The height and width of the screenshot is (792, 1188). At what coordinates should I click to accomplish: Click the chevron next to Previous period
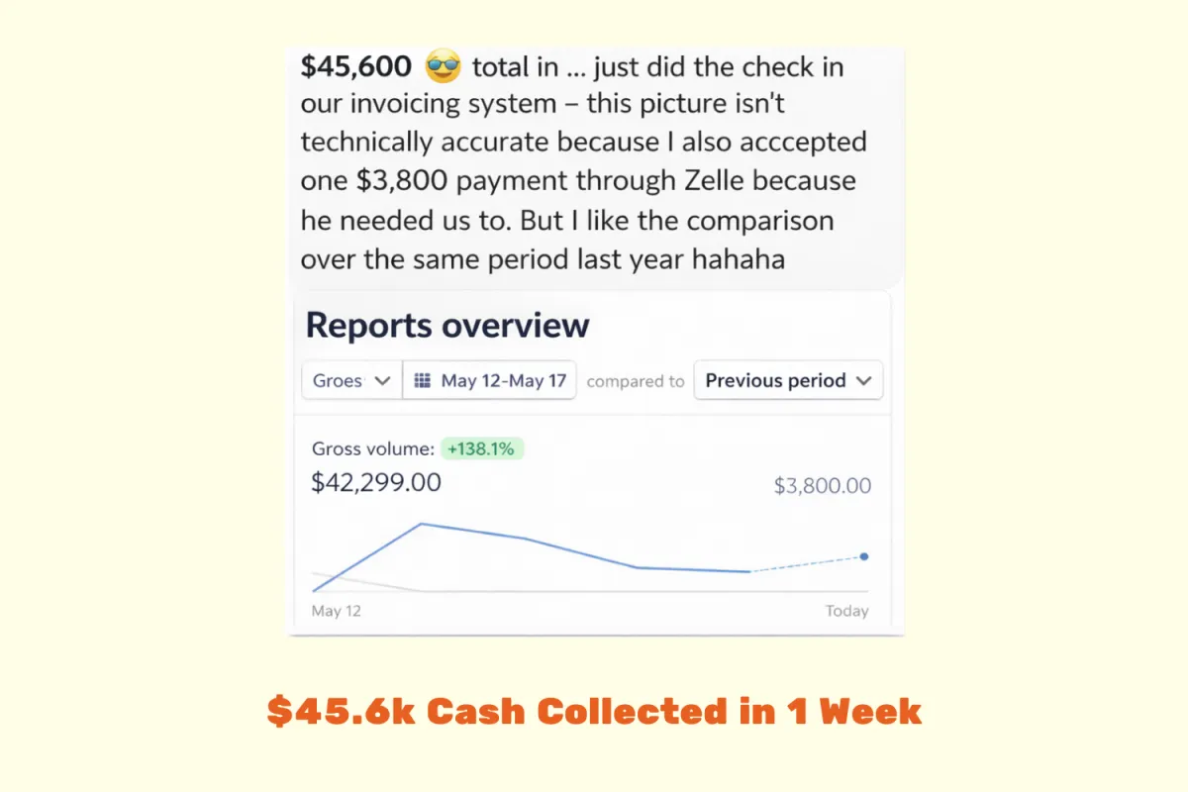[862, 381]
